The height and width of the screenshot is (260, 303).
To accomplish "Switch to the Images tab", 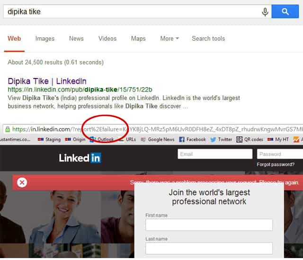I will [x=45, y=38].
